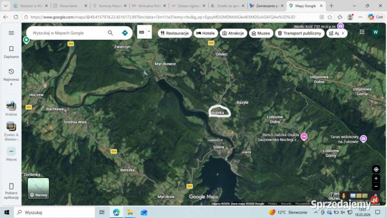
Task: Zoom out on the map with minus
Action: 376,187
